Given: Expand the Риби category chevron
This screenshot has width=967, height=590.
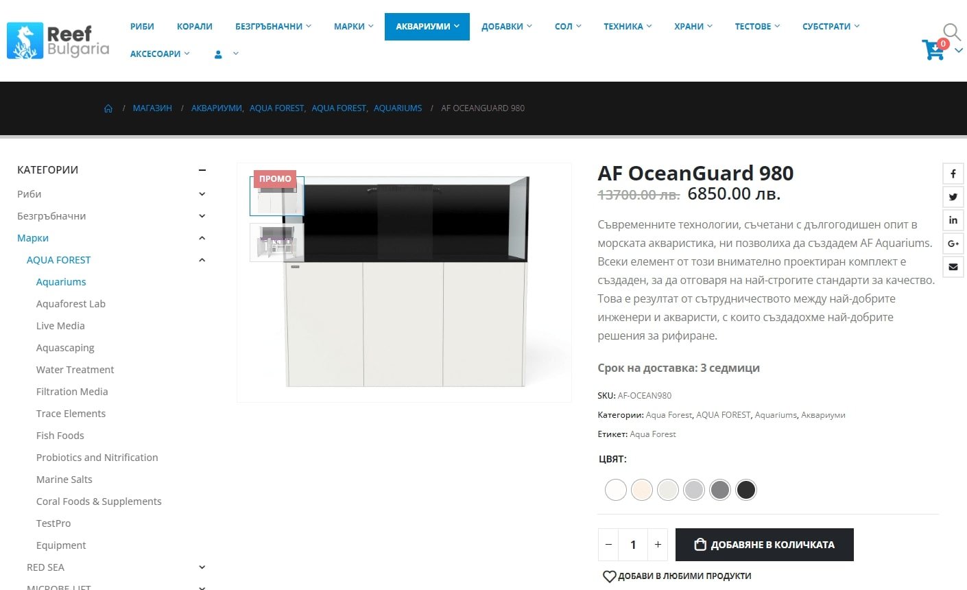Looking at the screenshot, I should (x=202, y=194).
